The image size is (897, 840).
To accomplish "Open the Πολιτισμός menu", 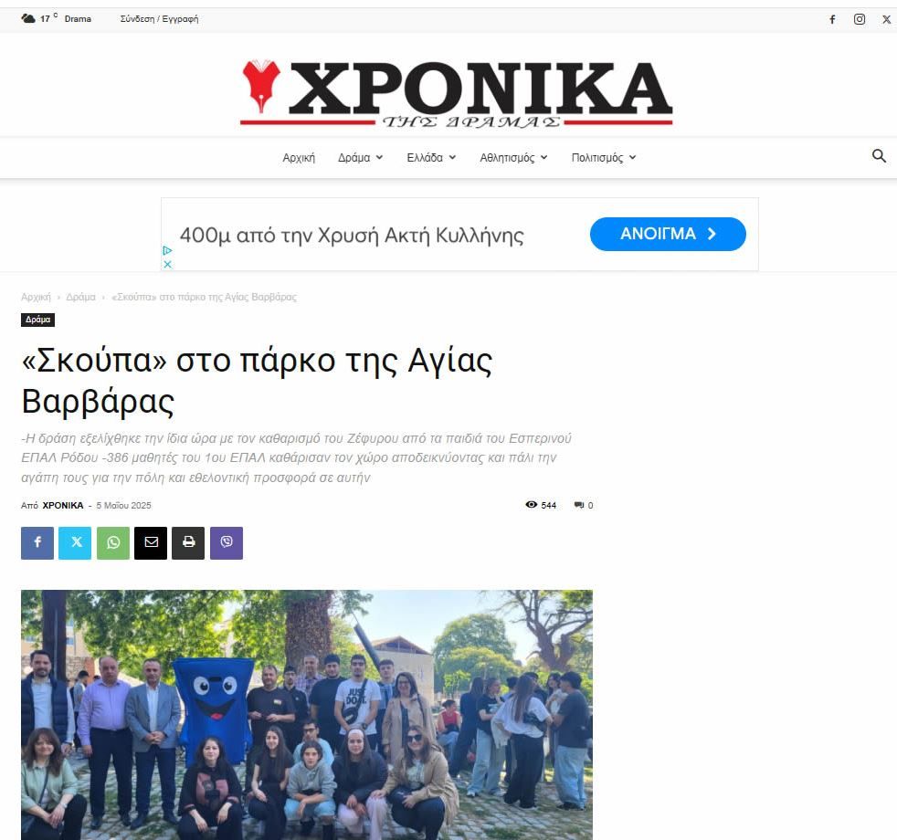I will 604,157.
